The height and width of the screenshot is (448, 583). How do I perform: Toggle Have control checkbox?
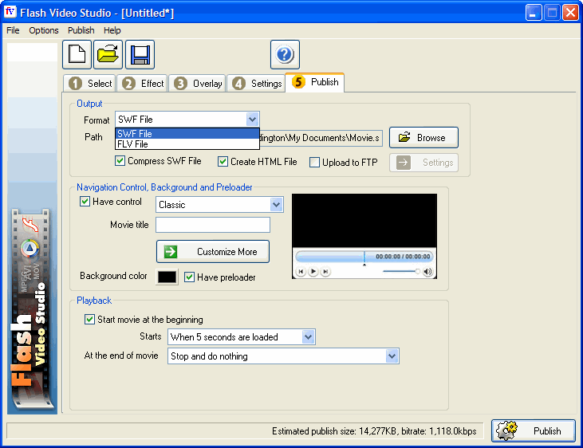pyautogui.click(x=85, y=202)
